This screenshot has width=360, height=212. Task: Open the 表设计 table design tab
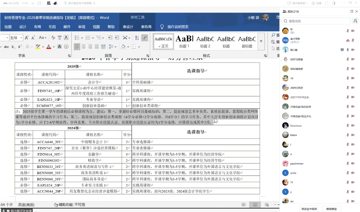coord(128,27)
